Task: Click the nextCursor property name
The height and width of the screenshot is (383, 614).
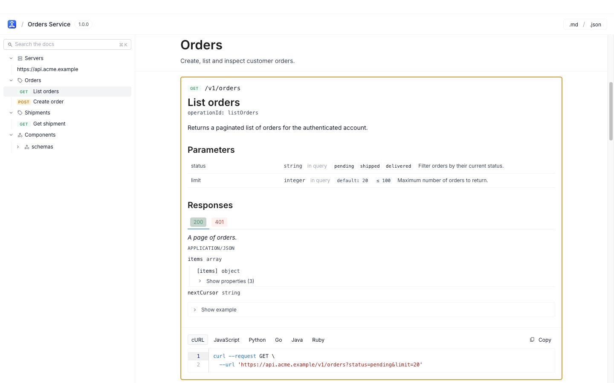Action: click(x=203, y=293)
